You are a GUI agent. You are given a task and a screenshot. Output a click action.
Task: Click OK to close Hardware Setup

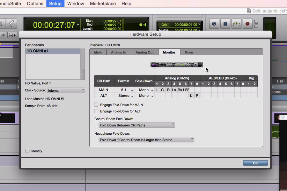click(x=255, y=163)
